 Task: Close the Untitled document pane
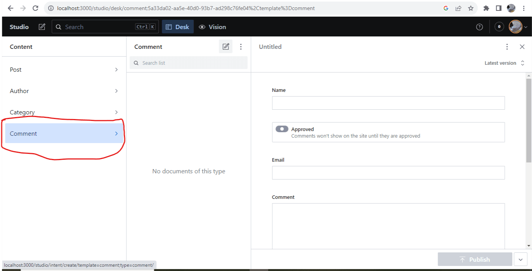pos(522,47)
